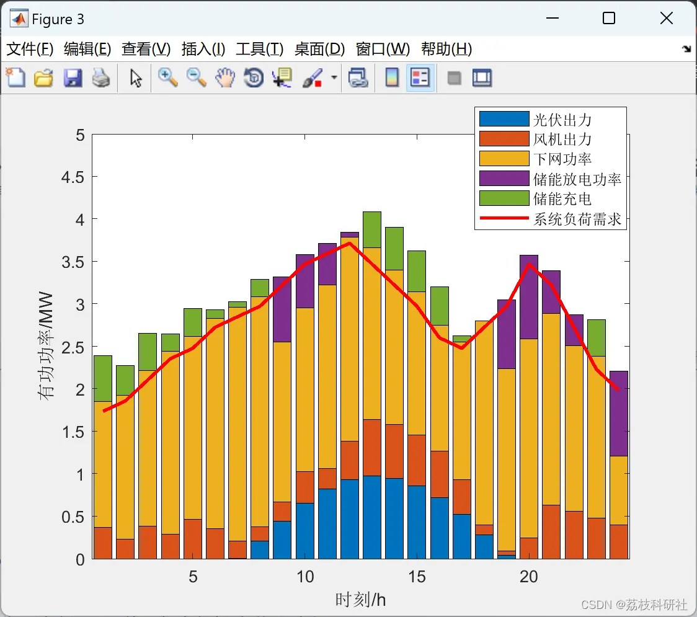This screenshot has width=697, height=617.
Task: Click the purple 储能放电功率 legend swatch
Action: pos(504,179)
